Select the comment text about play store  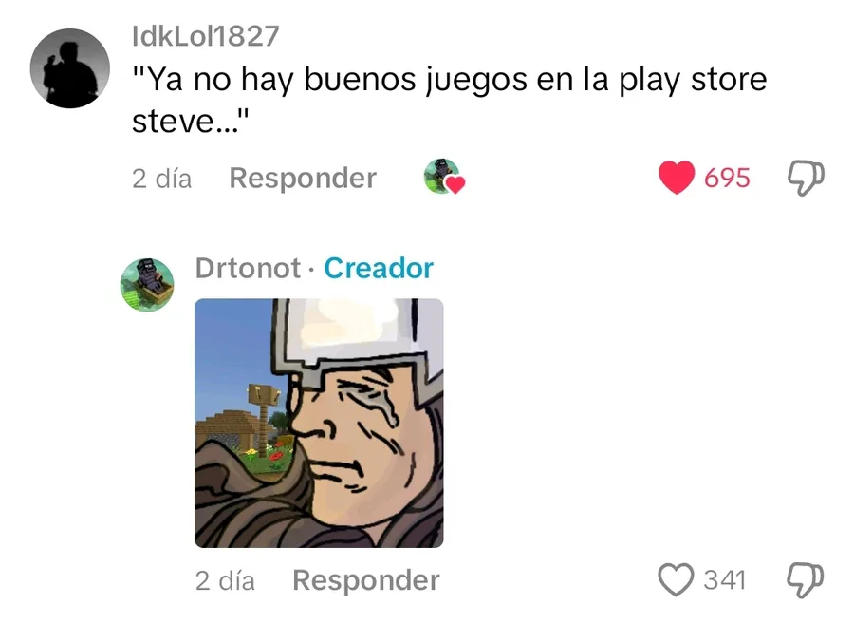click(x=450, y=100)
